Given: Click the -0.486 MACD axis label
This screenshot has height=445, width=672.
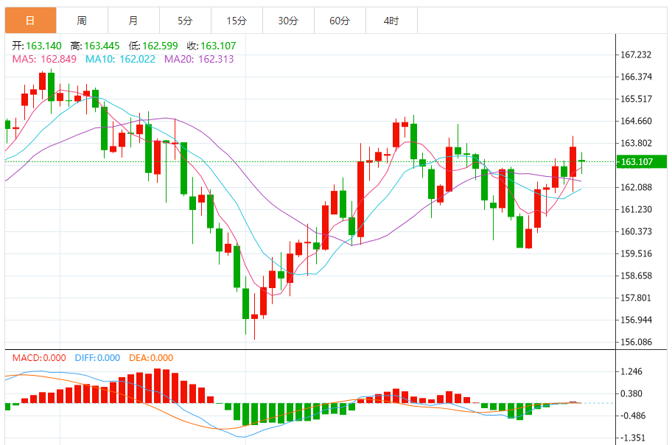Looking at the screenshot, I should point(632,416).
